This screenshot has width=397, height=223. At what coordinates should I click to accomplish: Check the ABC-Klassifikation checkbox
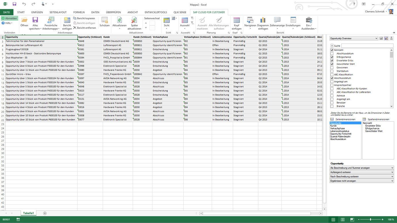(332, 75)
